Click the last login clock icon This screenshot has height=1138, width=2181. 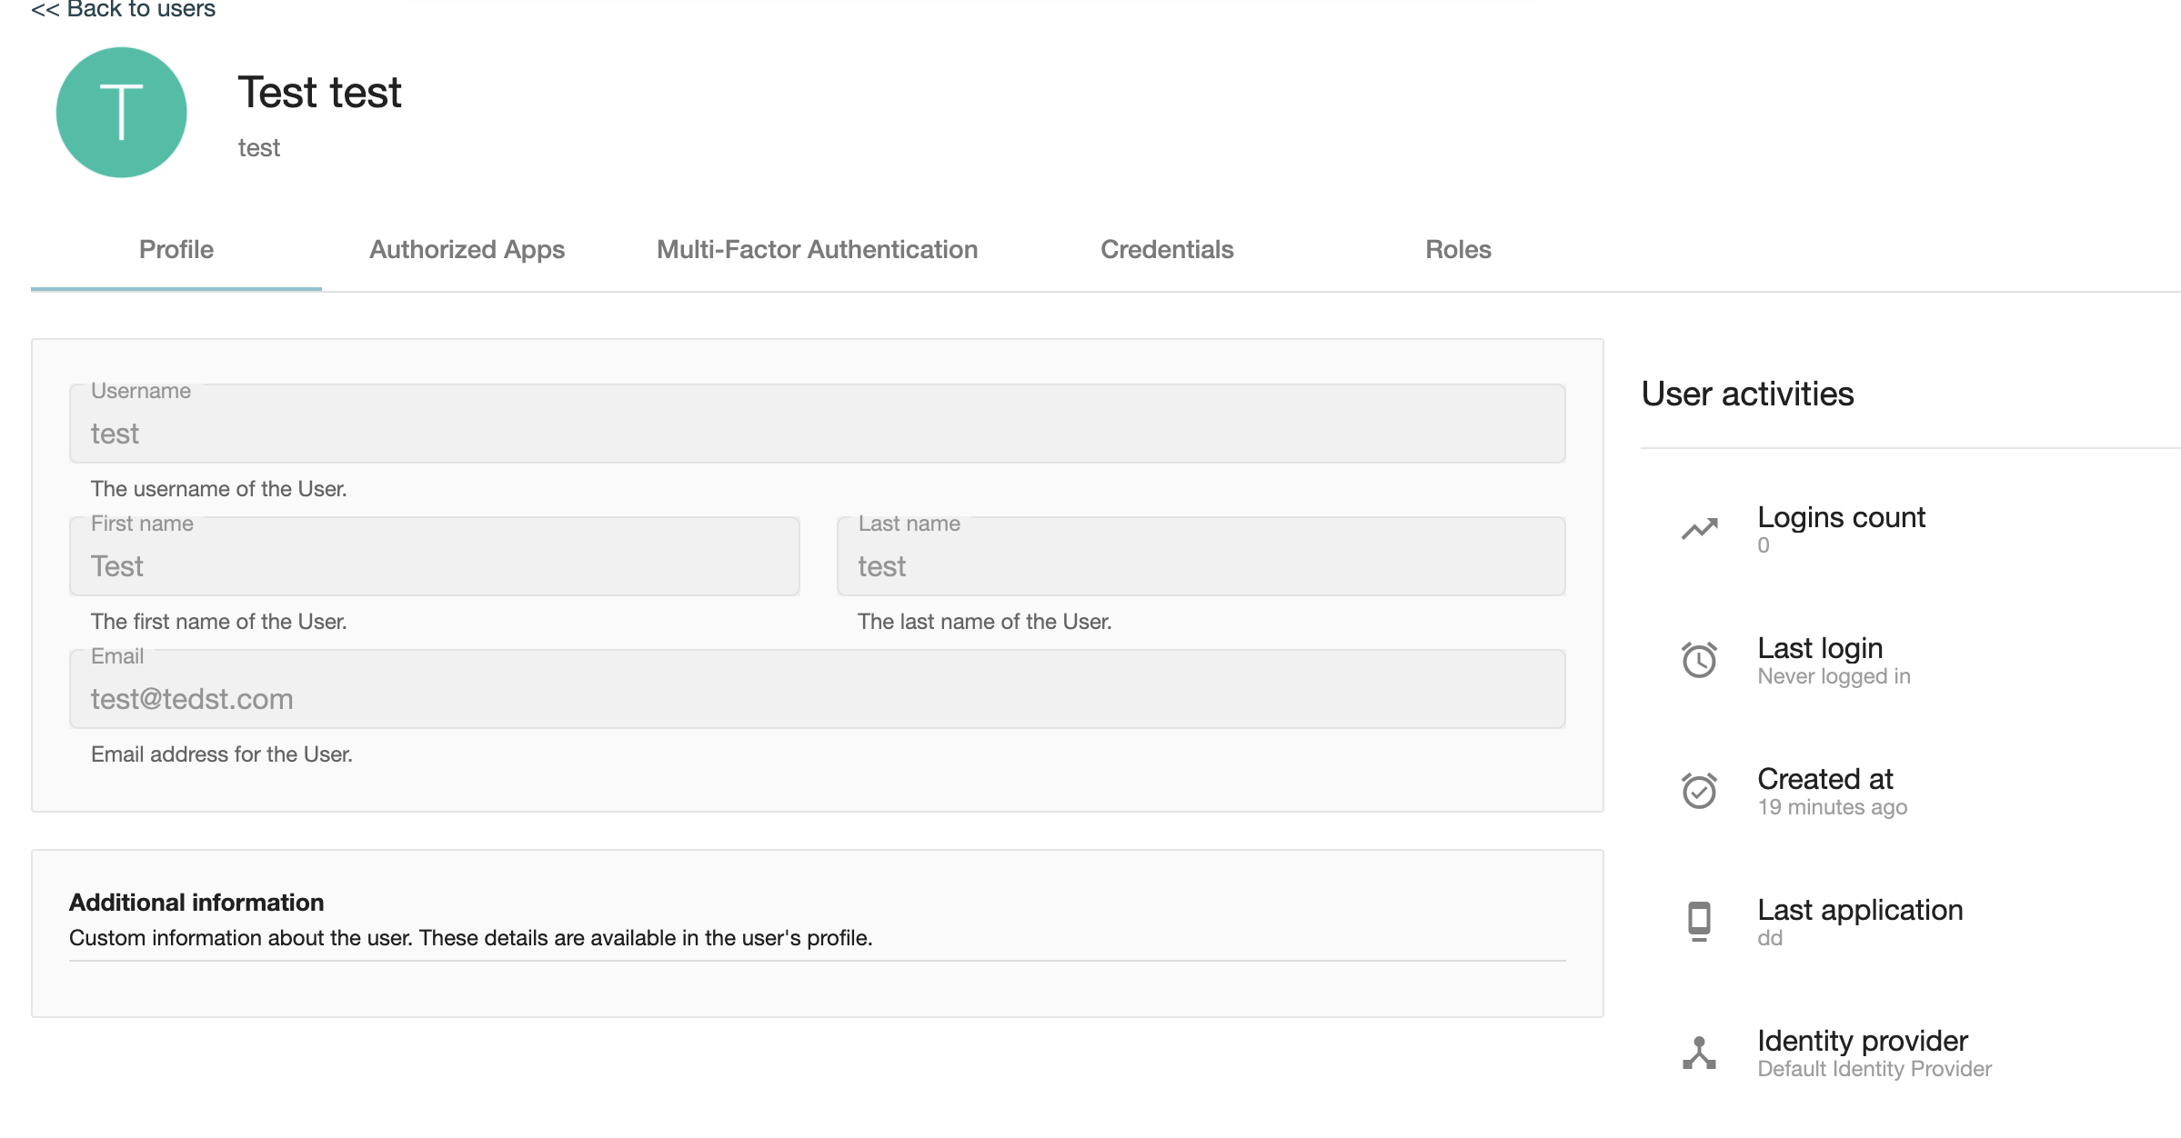click(1699, 660)
